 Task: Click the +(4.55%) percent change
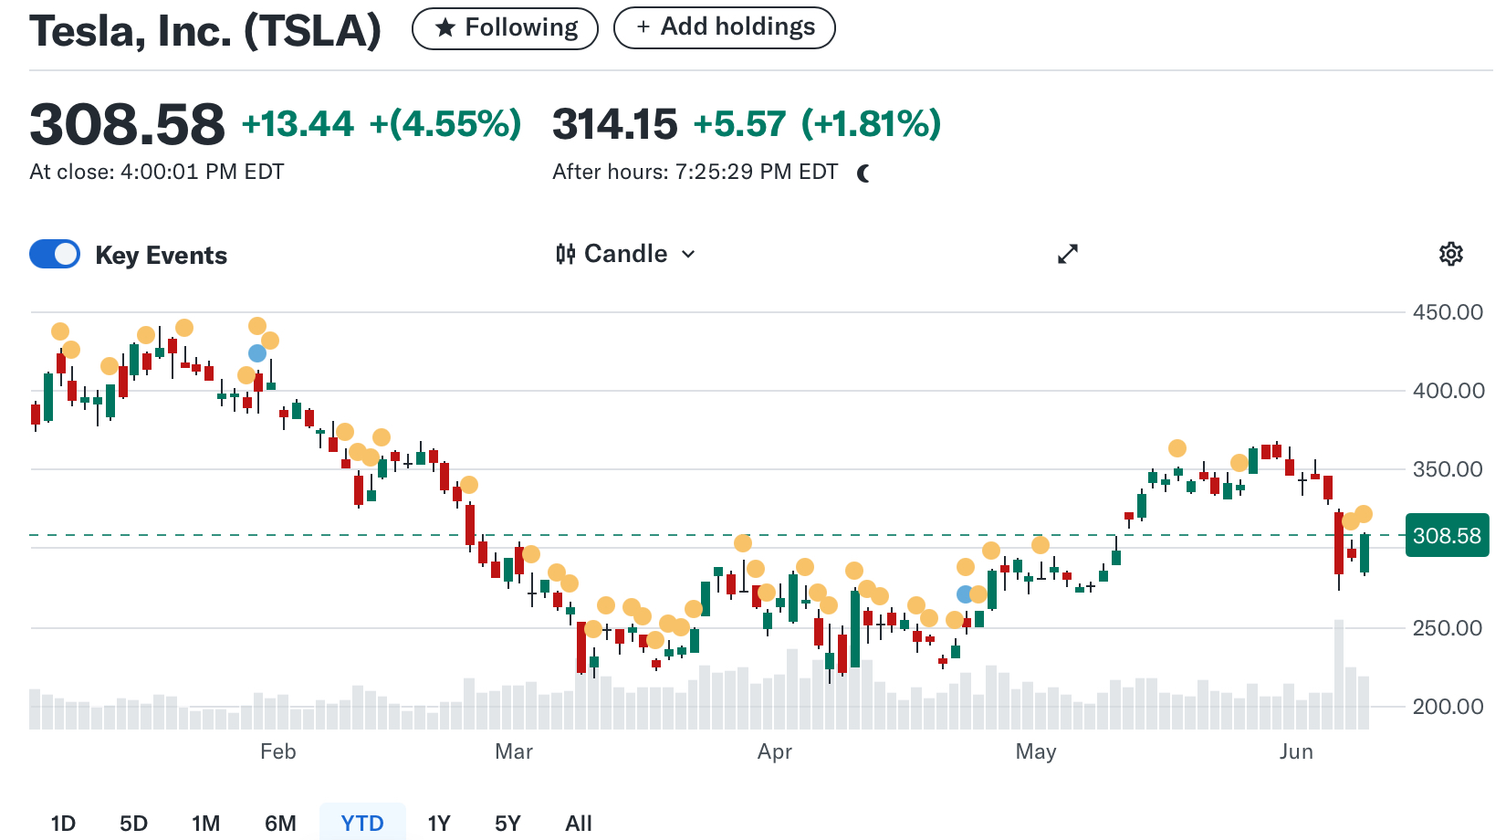click(x=445, y=124)
